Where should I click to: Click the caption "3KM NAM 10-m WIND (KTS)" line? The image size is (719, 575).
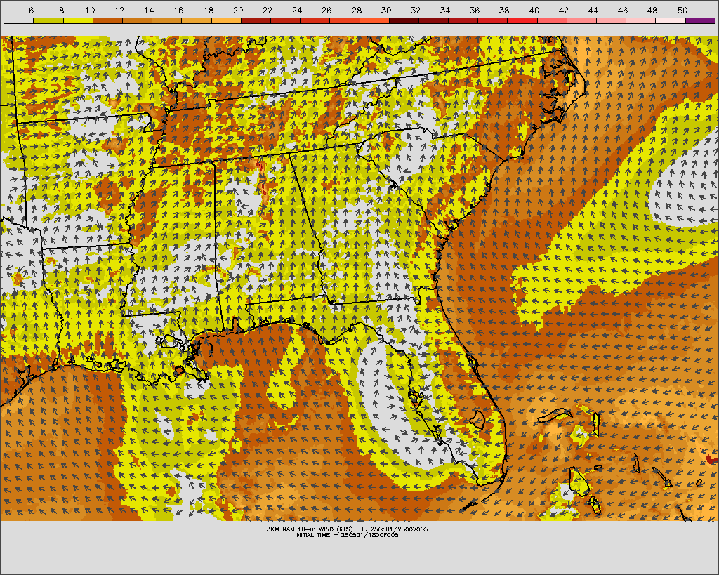click(347, 529)
